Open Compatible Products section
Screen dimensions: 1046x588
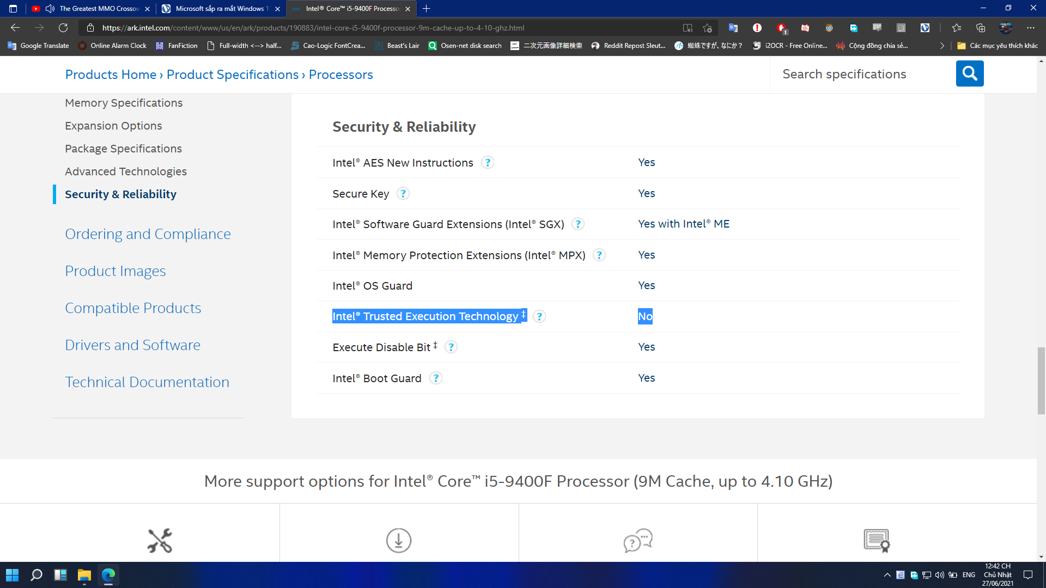tap(133, 308)
